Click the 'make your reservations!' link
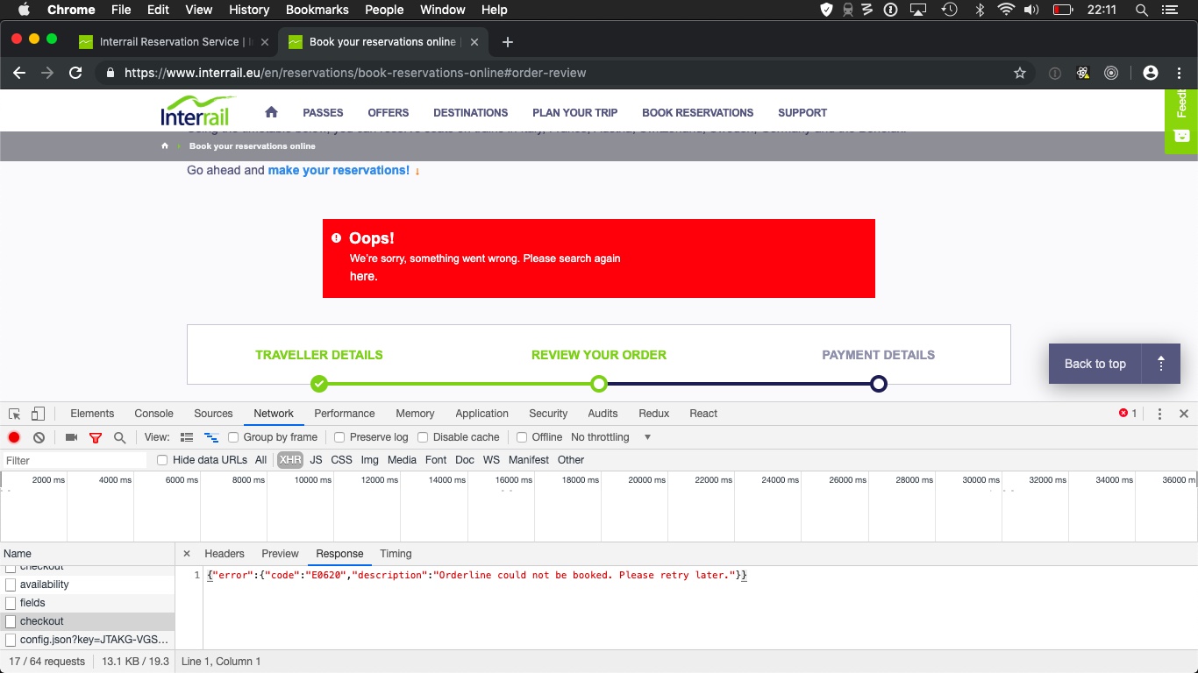Screen dimensions: 1198x673 point(339,170)
